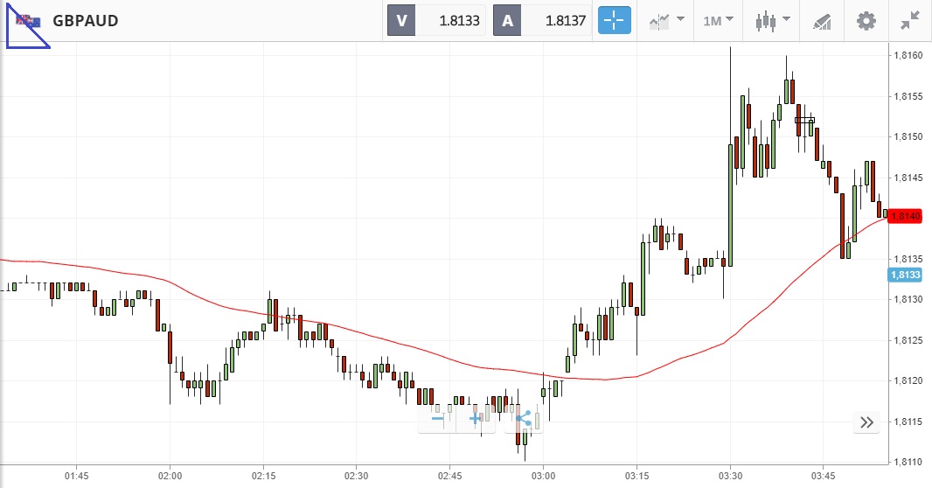Open the indicators dropdown
The height and width of the screenshot is (488, 932).
pyautogui.click(x=666, y=20)
